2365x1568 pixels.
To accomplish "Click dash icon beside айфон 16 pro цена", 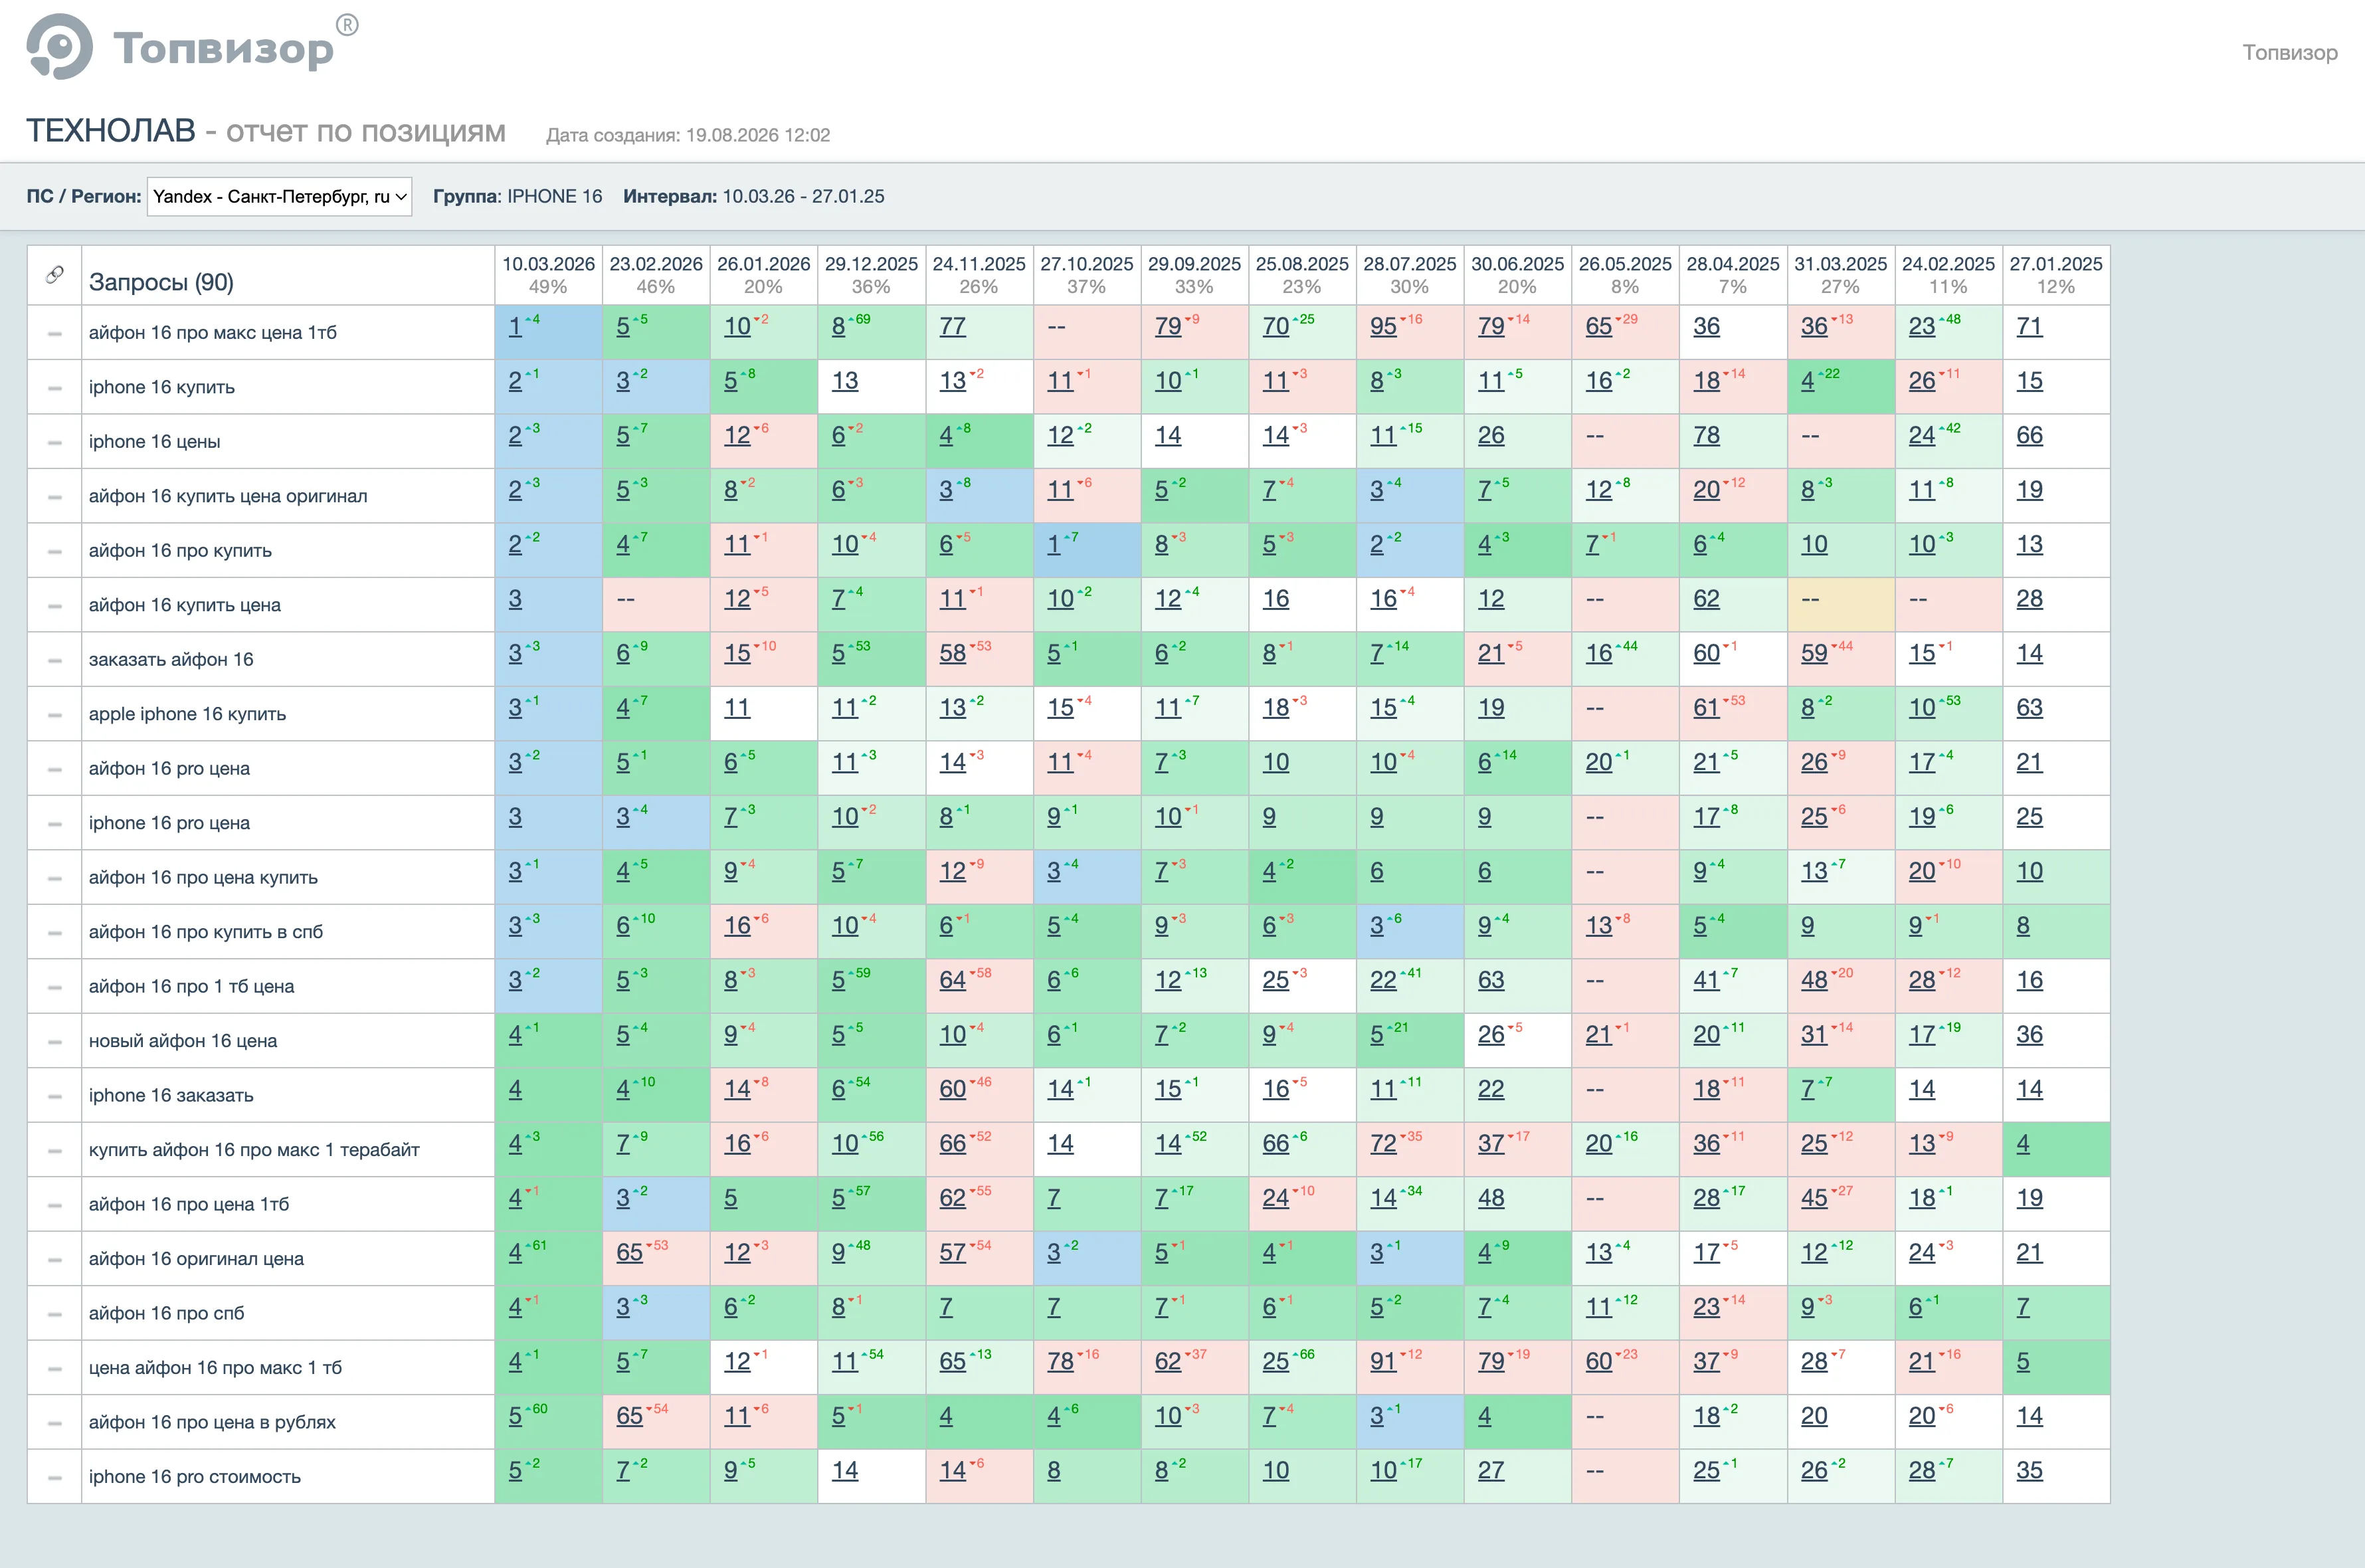I will pos(55,769).
